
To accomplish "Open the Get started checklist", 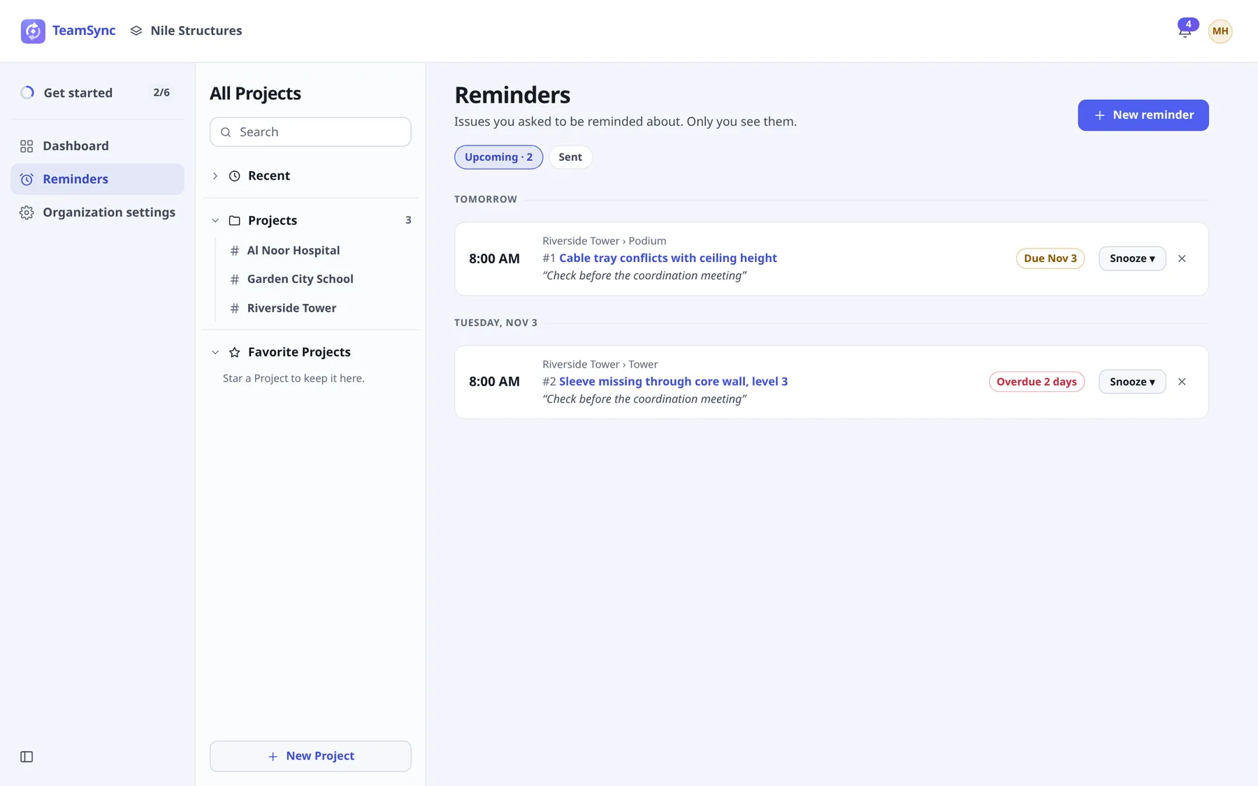I will pos(97,93).
